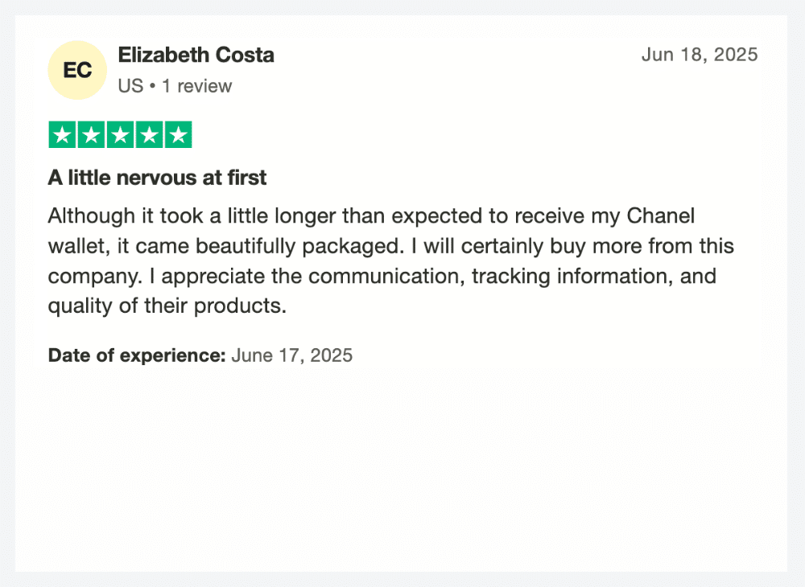The height and width of the screenshot is (587, 805).
Task: Click the word "communication" in review body
Action: [x=386, y=277]
